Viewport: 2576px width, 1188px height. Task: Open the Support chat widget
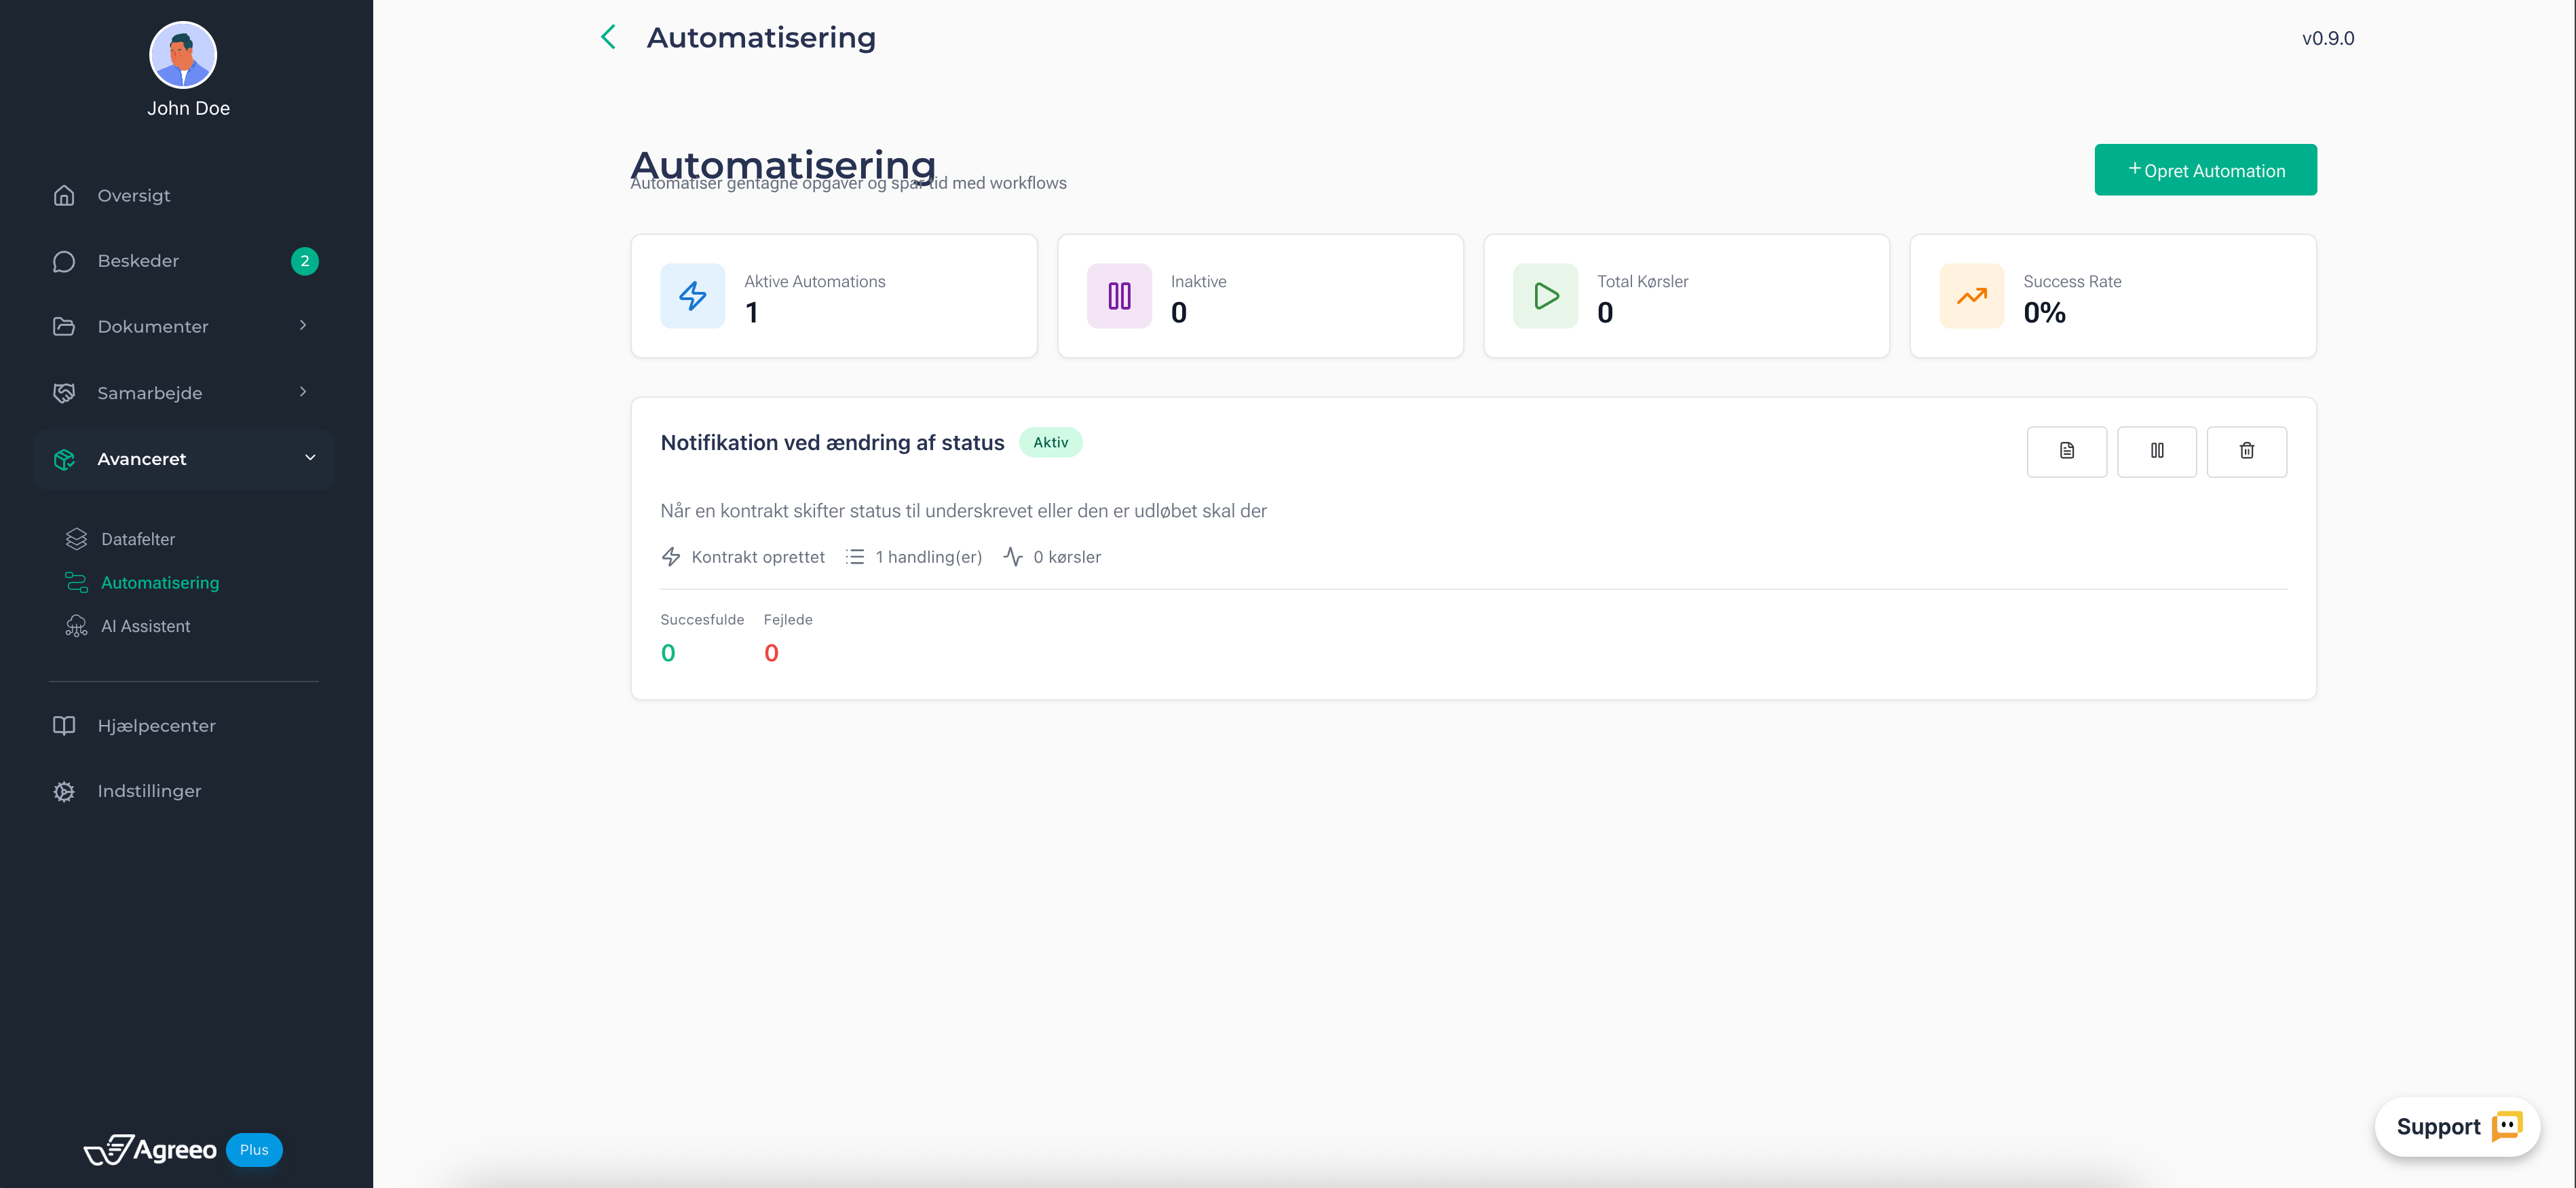coord(2456,1127)
